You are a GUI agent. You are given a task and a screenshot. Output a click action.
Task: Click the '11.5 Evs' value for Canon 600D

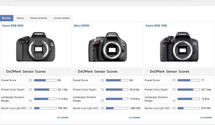(63, 99)
